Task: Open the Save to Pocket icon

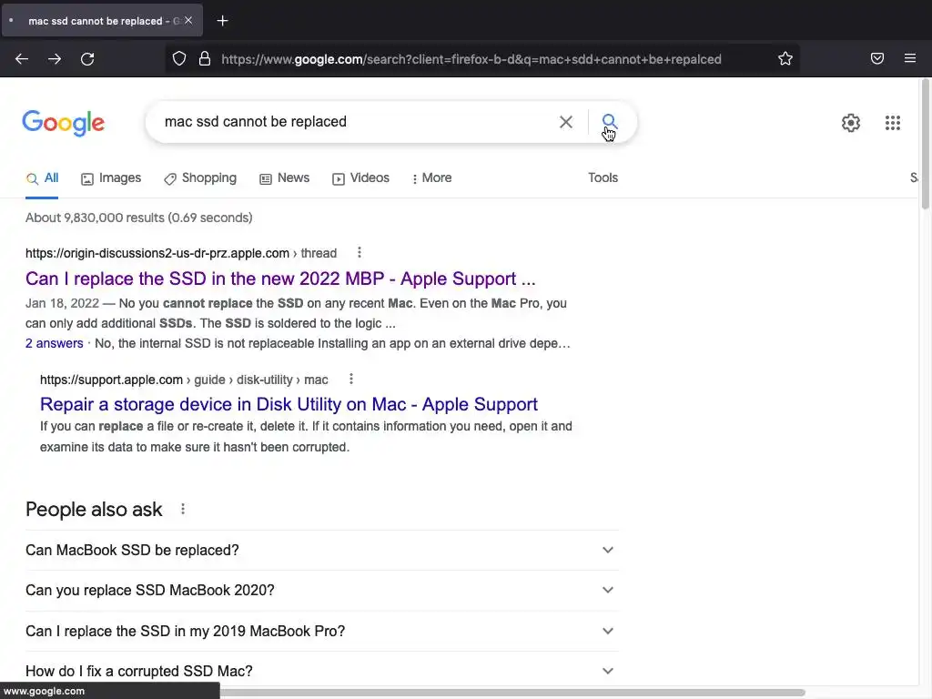Action: (x=876, y=58)
